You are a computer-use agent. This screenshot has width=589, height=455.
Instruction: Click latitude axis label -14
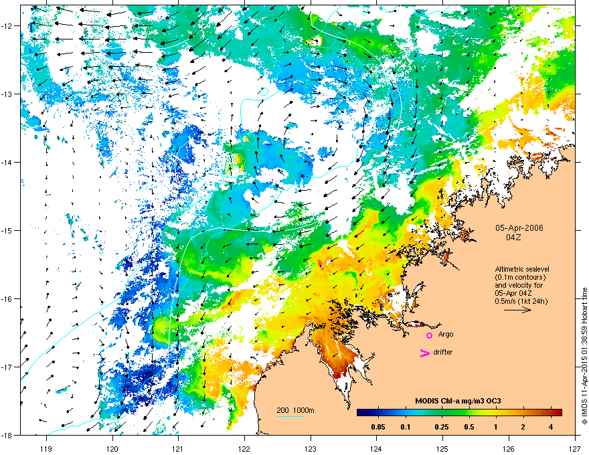pyautogui.click(x=7, y=162)
